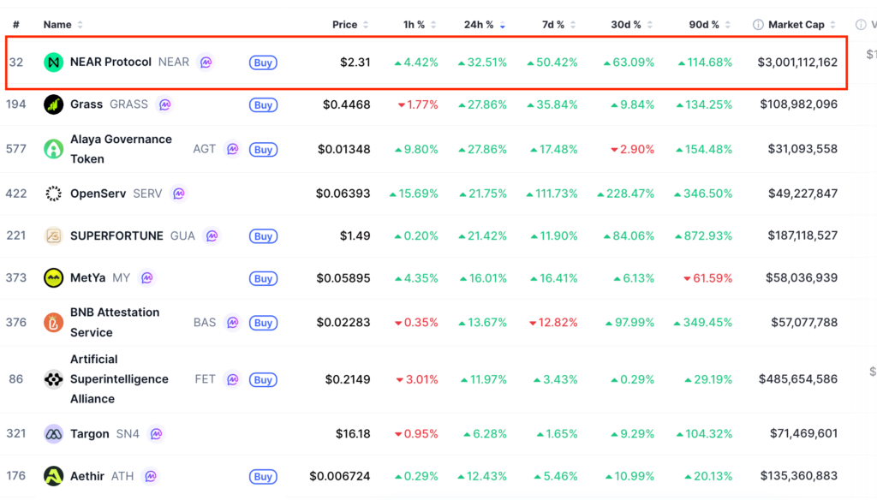This screenshot has width=877, height=500.
Task: Sort table by 30d % column
Action: pyautogui.click(x=631, y=25)
